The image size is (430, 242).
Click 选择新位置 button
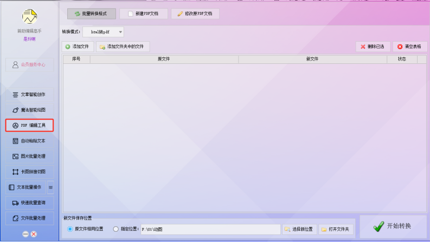(299, 229)
